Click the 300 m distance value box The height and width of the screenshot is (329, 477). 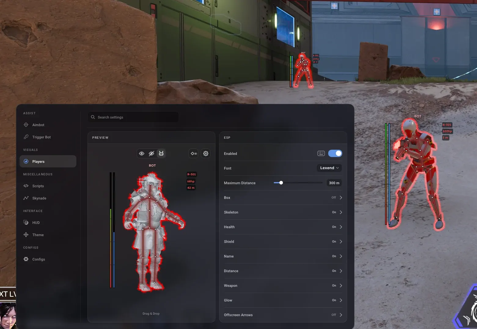(x=334, y=183)
